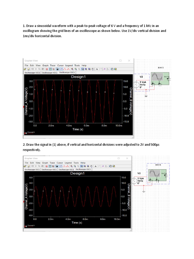Screen dimensions: 194x259
Task: Open File menu in upper Grapher View
Action: (26, 66)
